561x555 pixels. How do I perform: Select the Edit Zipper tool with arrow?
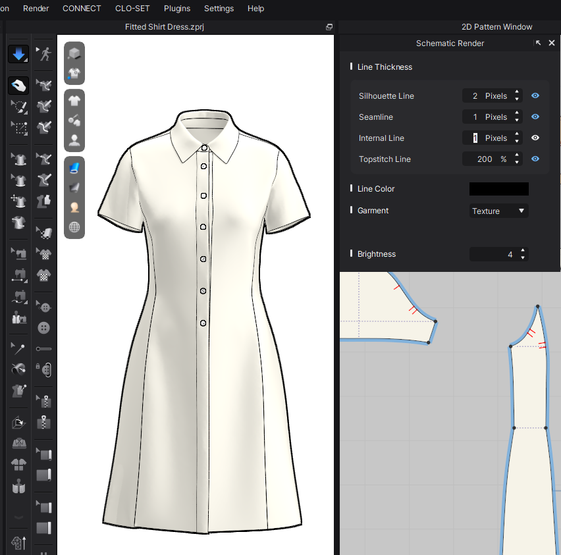tap(43, 402)
